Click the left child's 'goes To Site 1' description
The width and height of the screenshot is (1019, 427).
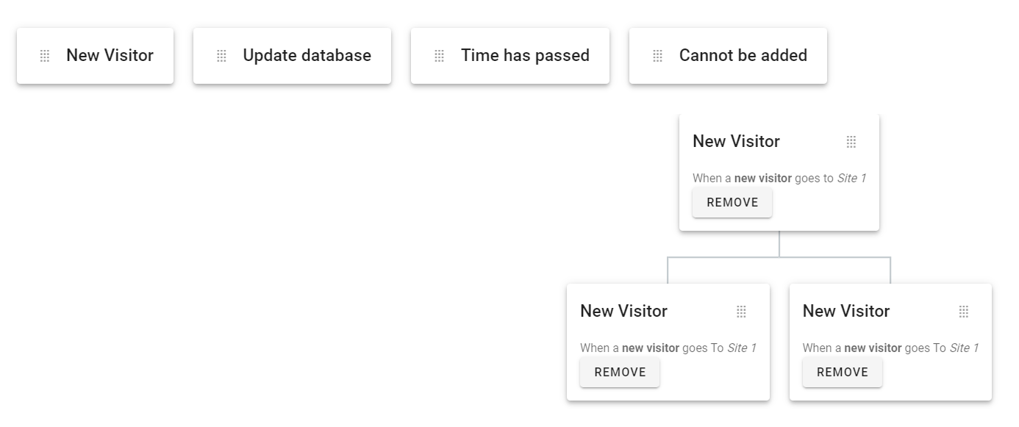tap(719, 348)
